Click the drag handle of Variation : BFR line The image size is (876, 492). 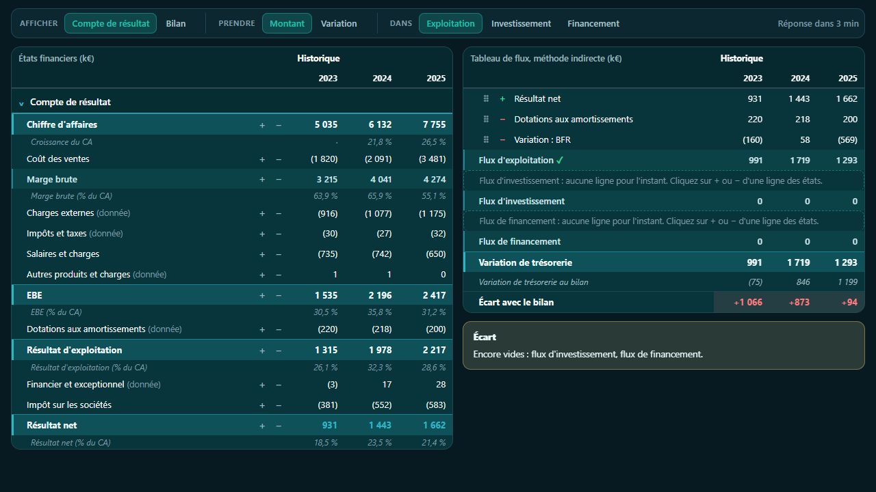pyautogui.click(x=486, y=139)
